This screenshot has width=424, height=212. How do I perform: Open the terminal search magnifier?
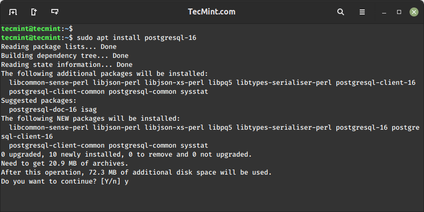pos(341,11)
